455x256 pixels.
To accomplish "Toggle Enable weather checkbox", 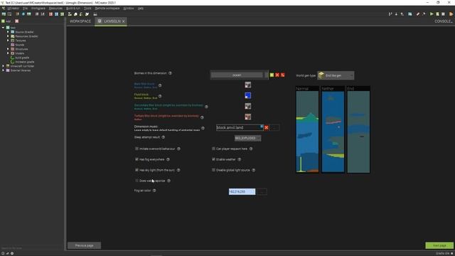I will tap(213, 159).
